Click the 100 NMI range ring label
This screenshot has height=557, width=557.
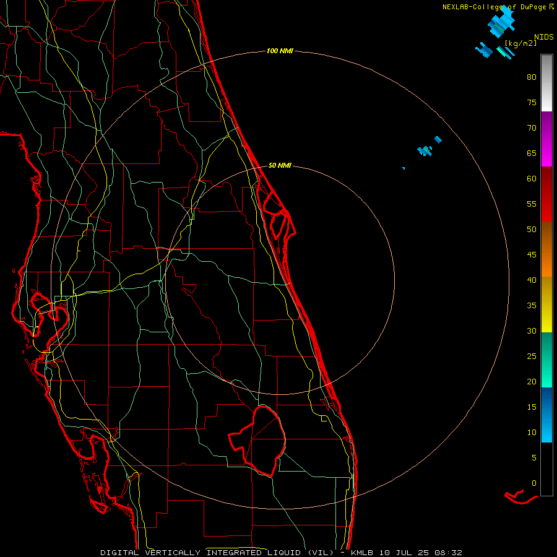coord(280,51)
